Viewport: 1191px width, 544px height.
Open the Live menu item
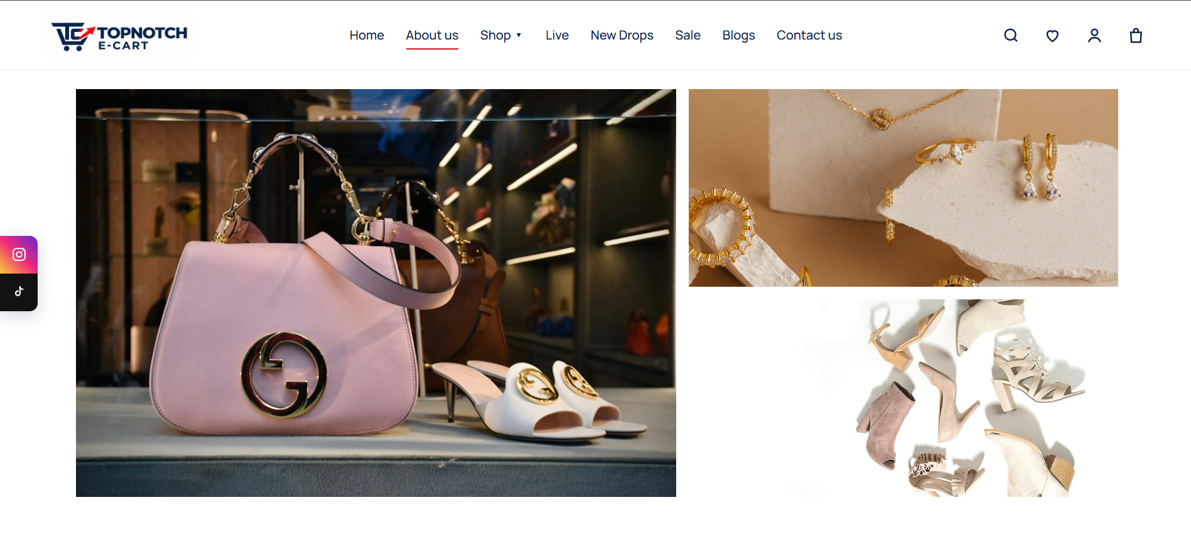click(x=557, y=36)
